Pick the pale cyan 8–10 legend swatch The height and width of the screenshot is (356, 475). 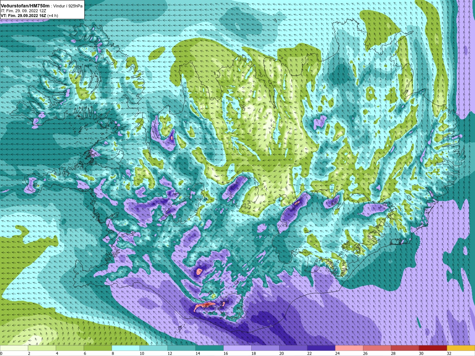[x=126, y=348]
